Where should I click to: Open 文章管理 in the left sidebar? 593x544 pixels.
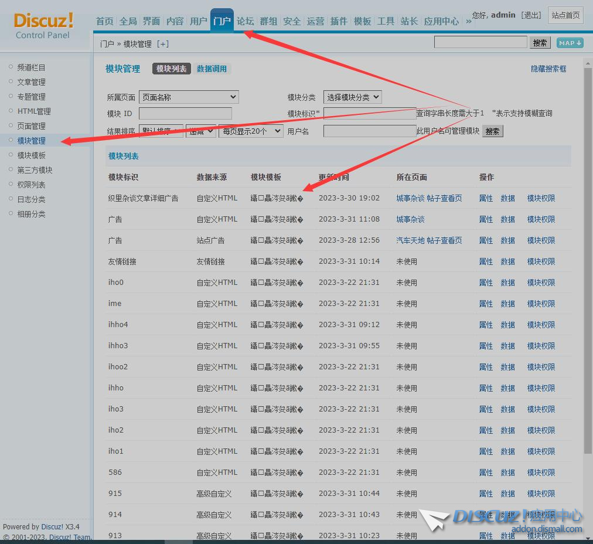[x=32, y=82]
